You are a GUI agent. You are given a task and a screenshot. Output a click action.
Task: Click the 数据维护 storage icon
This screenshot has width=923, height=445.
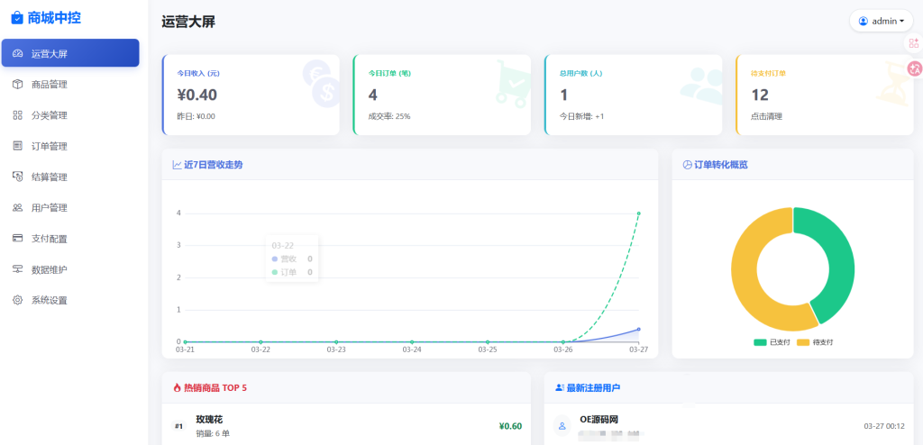coord(18,269)
